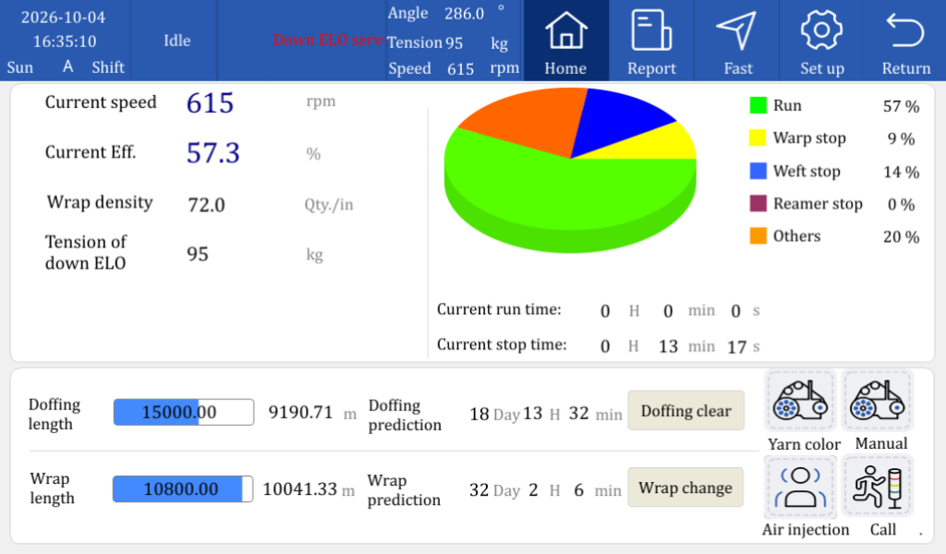Screen dimensions: 946x554
Task: Click the header Tension 95 kg reading
Action: 448,42
